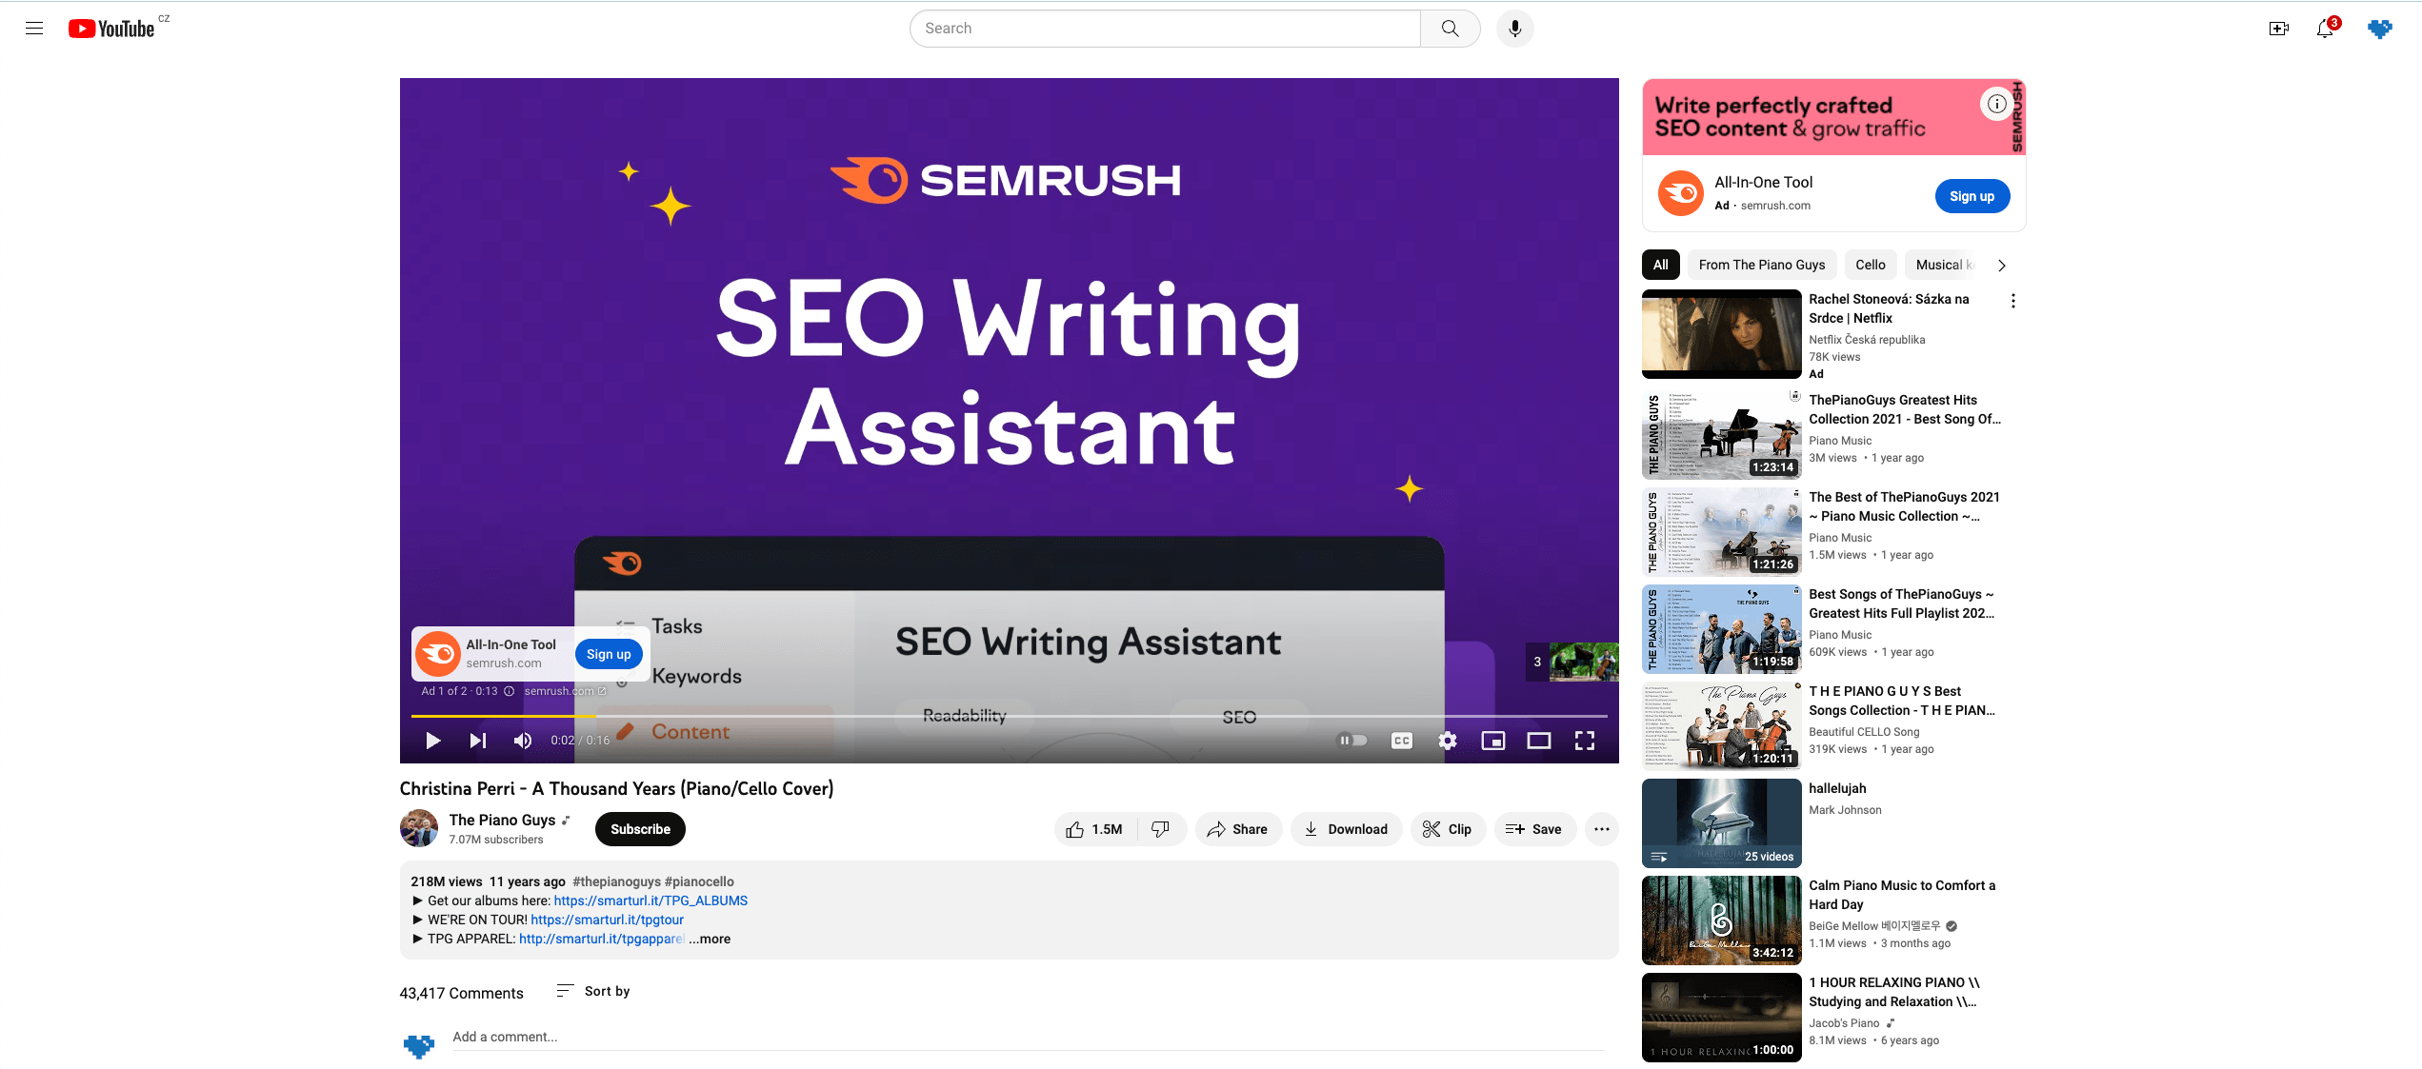Start voice search with microphone icon

pos(1514,29)
